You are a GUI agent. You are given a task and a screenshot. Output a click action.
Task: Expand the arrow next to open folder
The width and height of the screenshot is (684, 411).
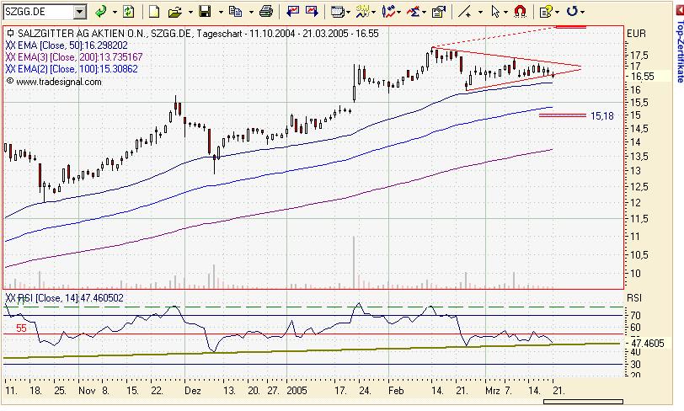pyautogui.click(x=190, y=13)
